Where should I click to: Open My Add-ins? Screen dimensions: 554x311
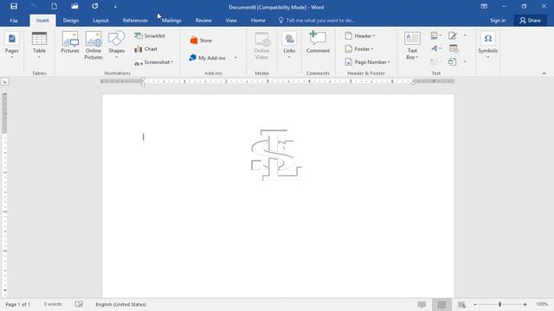tap(208, 58)
